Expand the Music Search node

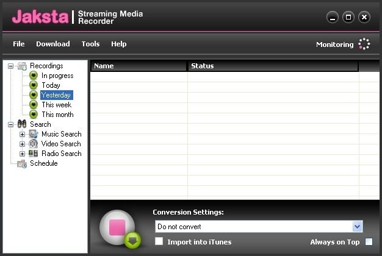click(22, 134)
